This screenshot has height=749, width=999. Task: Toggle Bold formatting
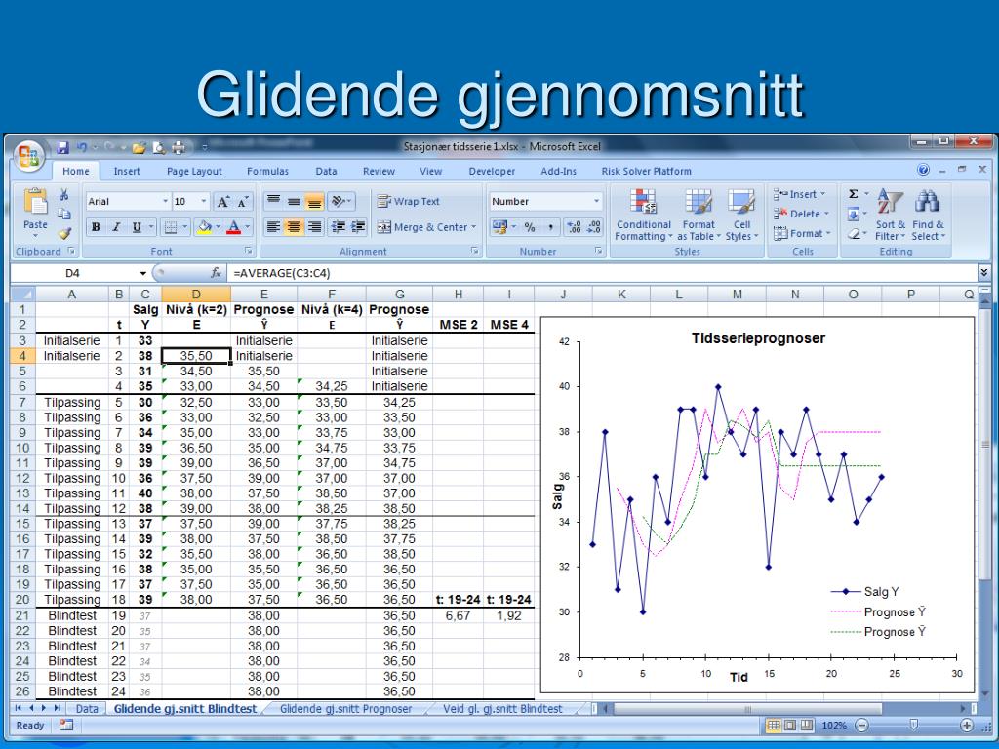pos(96,227)
